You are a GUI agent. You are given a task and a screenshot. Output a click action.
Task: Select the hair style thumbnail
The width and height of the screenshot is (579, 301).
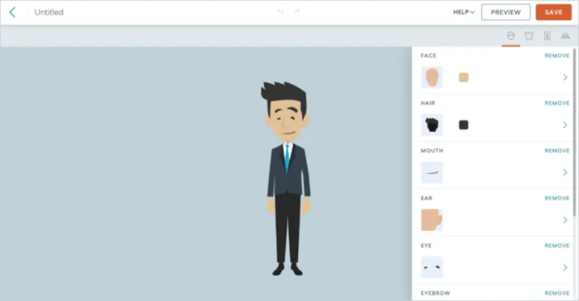pyautogui.click(x=432, y=125)
